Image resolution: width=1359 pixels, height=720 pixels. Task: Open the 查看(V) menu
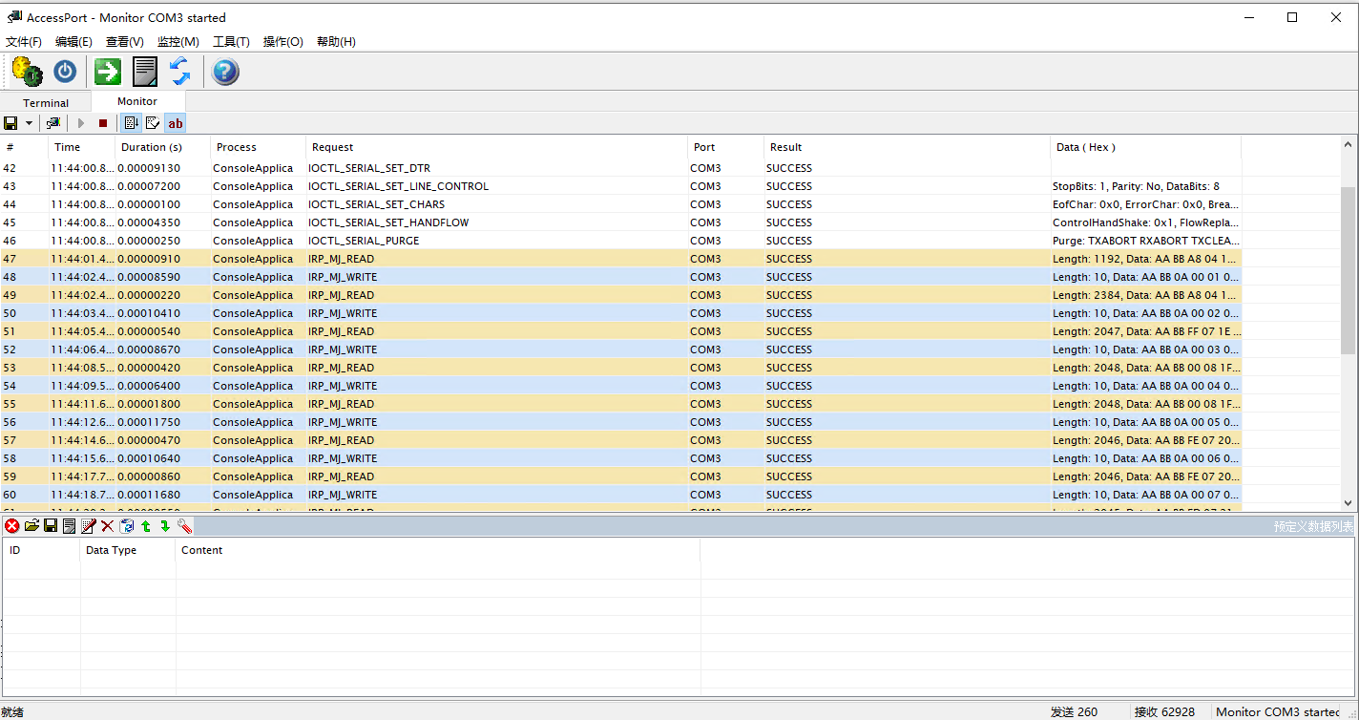point(125,42)
